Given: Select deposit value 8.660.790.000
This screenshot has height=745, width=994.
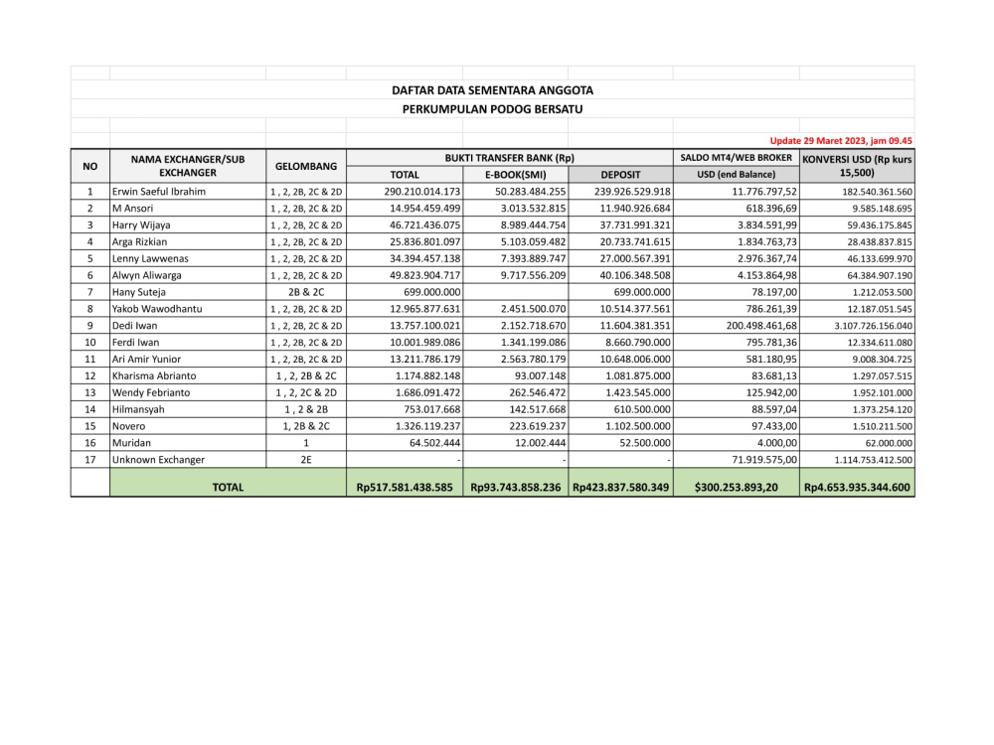Looking at the screenshot, I should pos(638,342).
